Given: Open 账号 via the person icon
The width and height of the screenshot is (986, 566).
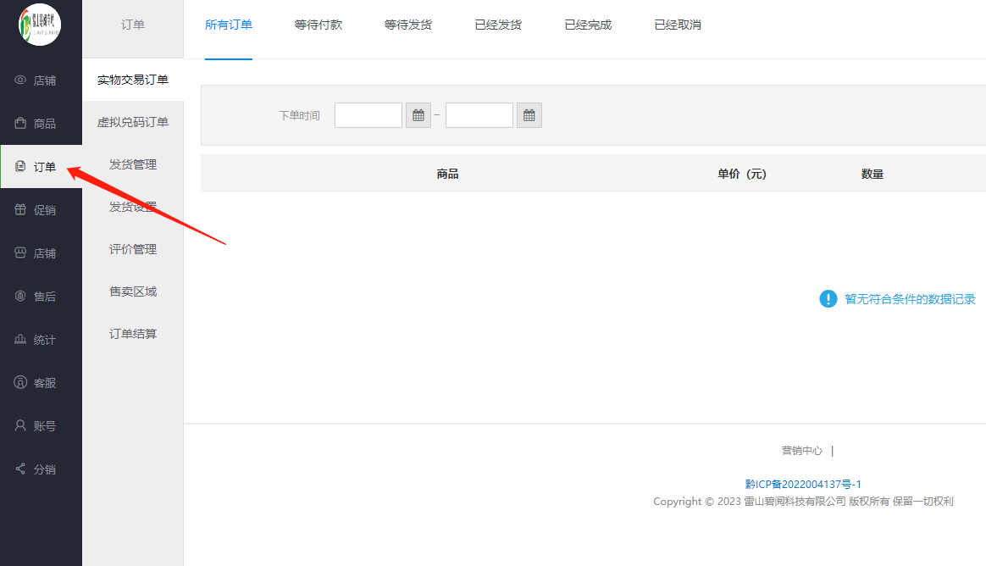Looking at the screenshot, I should 21,426.
